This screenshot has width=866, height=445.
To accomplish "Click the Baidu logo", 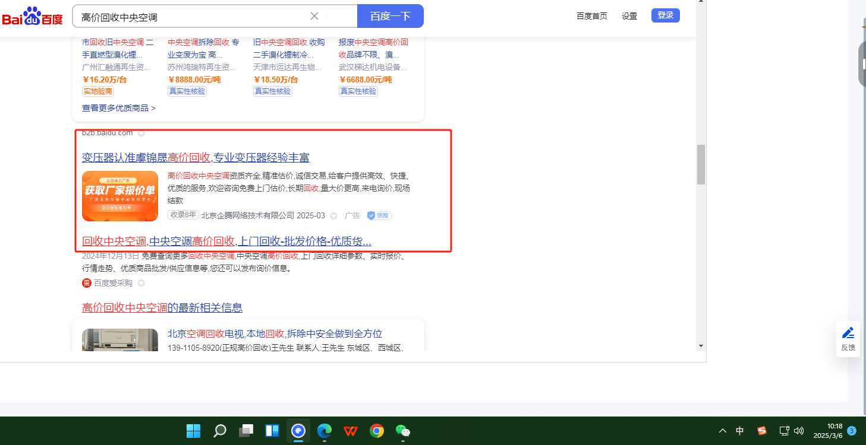I will click(x=32, y=17).
